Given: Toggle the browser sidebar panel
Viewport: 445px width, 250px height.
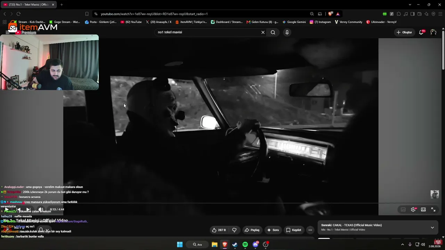Looking at the screenshot, I should [x=412, y=14].
